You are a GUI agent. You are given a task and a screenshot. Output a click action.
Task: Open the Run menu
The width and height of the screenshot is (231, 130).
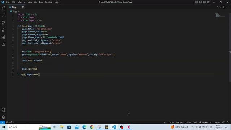point(41,2)
